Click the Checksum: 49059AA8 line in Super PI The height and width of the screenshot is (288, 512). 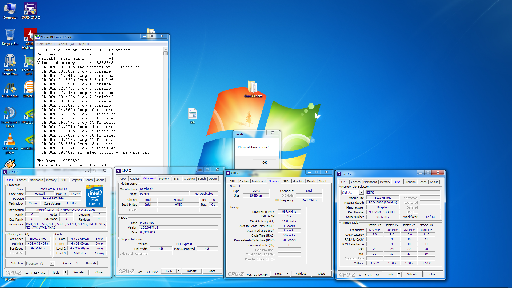tap(58, 161)
